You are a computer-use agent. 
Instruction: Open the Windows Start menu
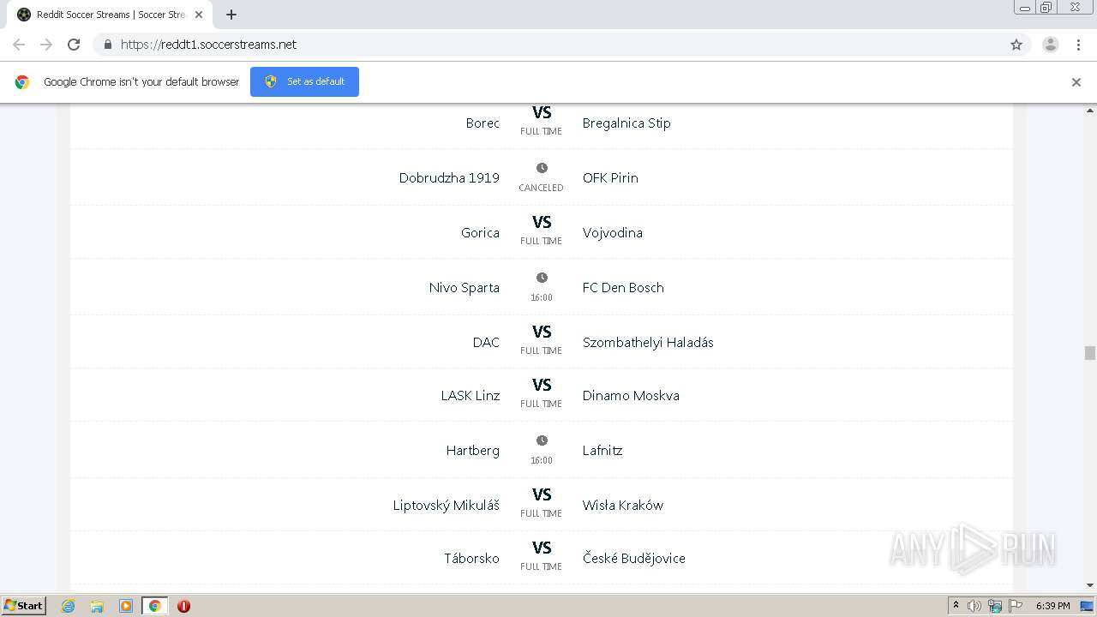coord(23,606)
